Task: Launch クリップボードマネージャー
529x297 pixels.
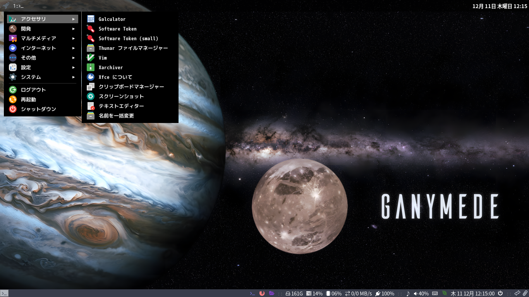Action: click(130, 87)
